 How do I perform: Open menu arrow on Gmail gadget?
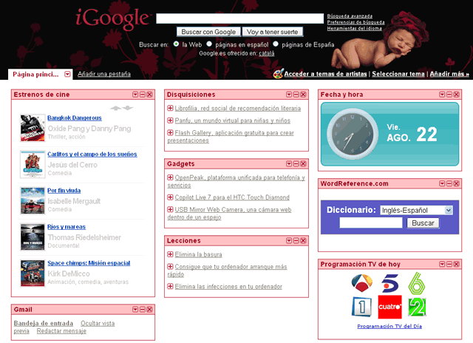(x=135, y=310)
